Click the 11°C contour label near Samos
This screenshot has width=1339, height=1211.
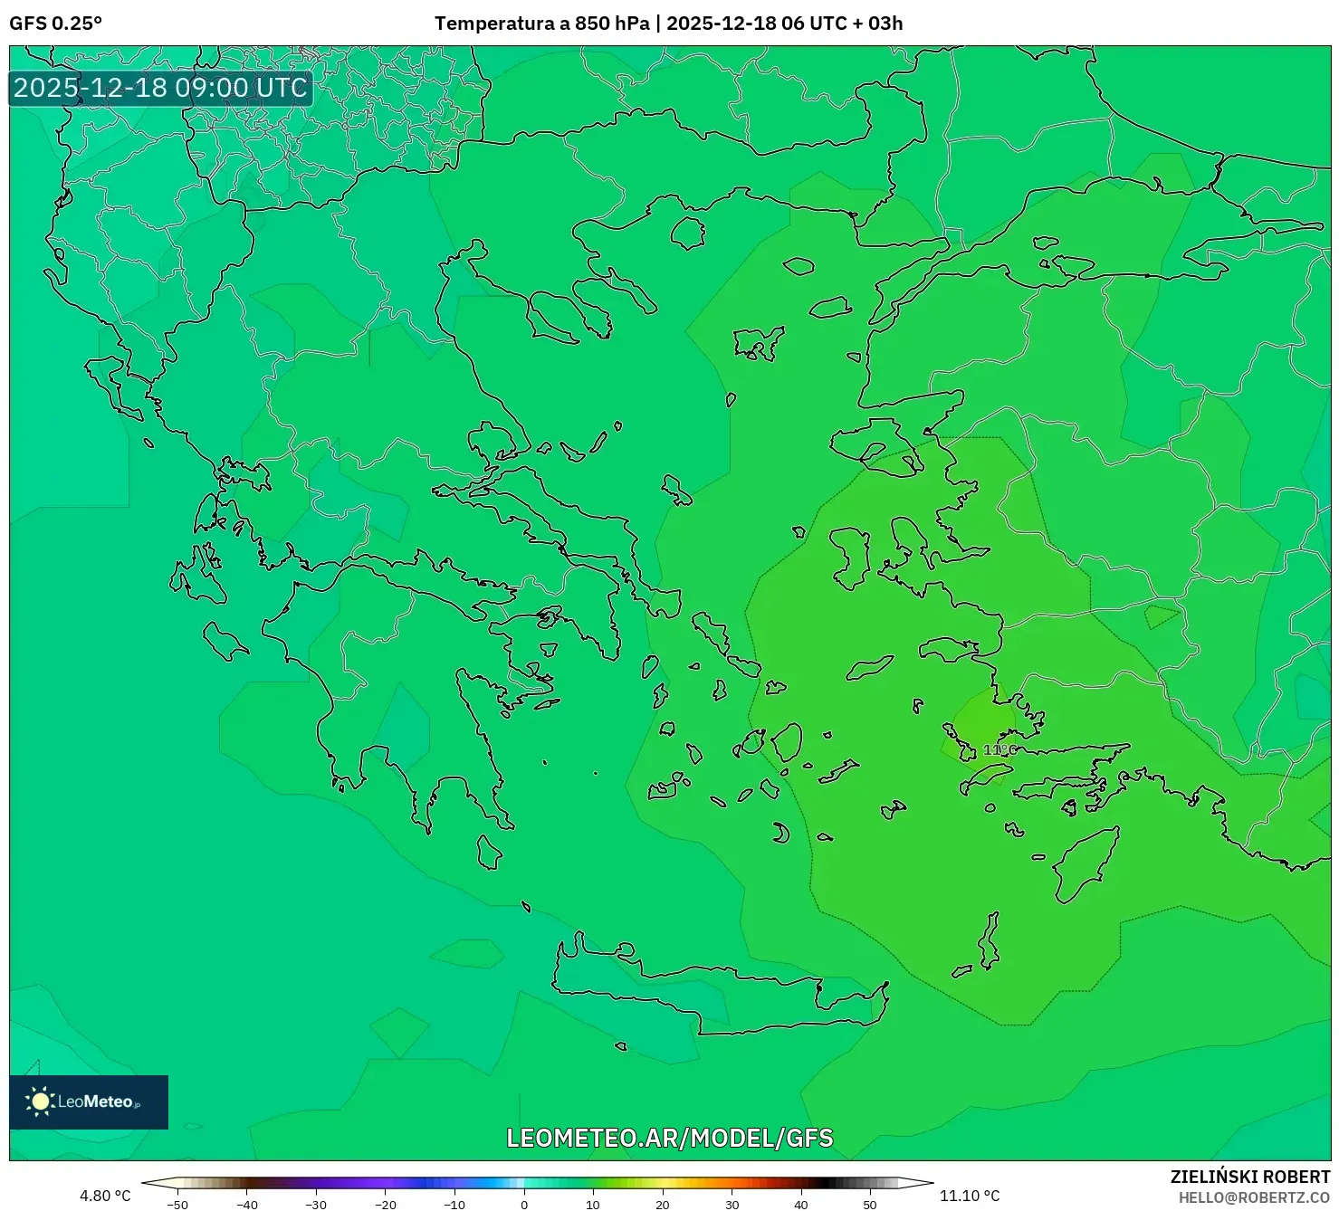(999, 750)
